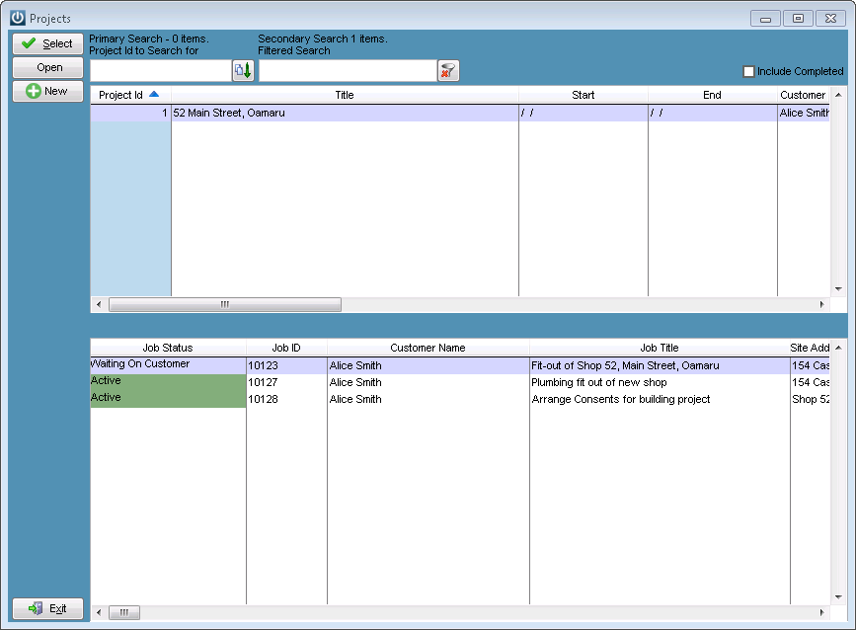Focus the Filtered Search input field
The image size is (856, 630).
pos(348,71)
